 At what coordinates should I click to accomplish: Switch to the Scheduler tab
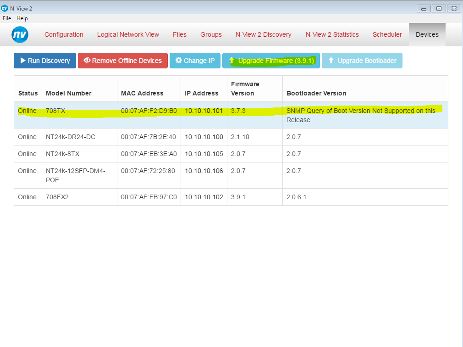pyautogui.click(x=387, y=34)
